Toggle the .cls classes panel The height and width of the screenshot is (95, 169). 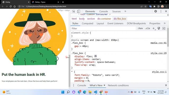147,28
